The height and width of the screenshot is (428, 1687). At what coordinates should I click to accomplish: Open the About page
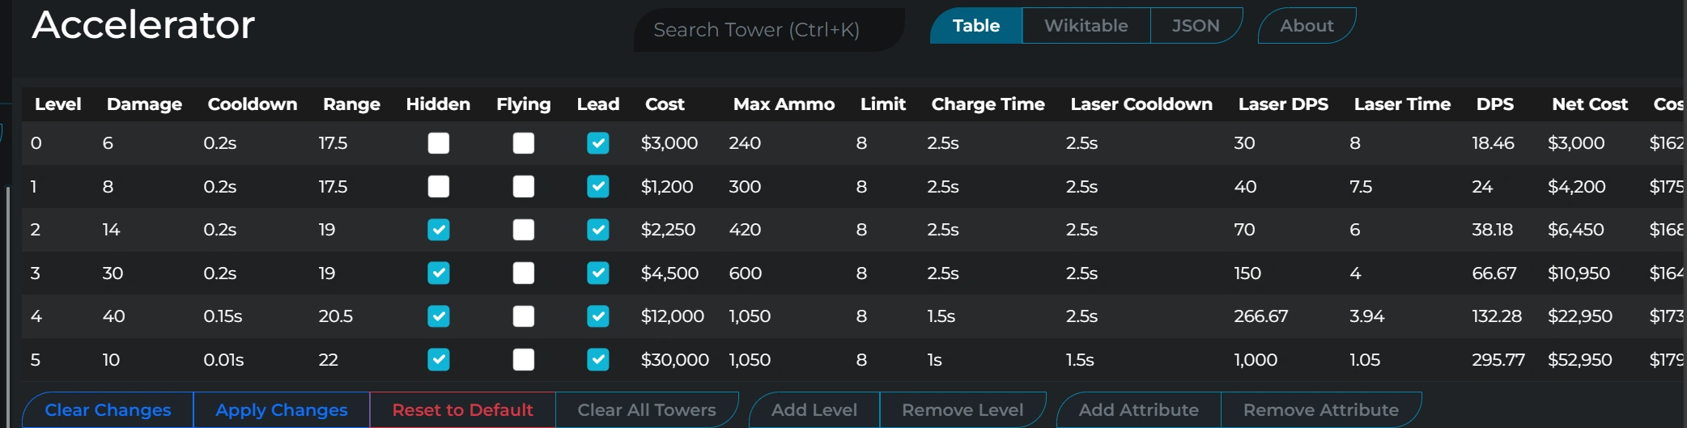[x=1306, y=26]
